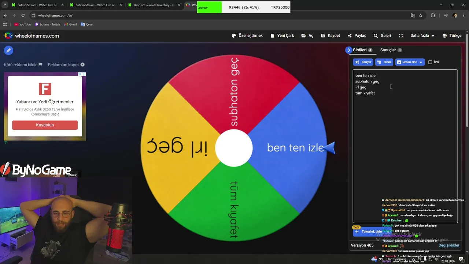Share the wheel via Paylaş
This screenshot has width=469, height=264.
coord(357,36)
